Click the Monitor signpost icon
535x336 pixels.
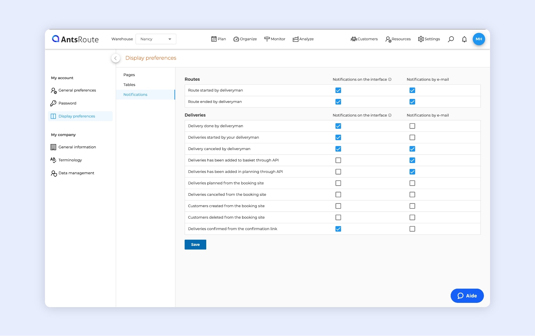tap(267, 39)
